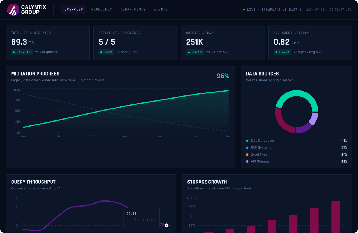This screenshot has height=233, width=358.
Task: Select the SQL Databases legend label
Action: click(x=263, y=141)
